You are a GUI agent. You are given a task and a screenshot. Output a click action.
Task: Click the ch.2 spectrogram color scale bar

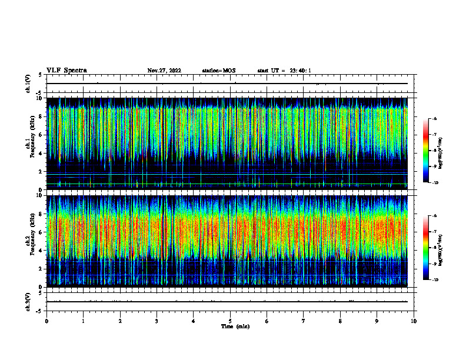425,248
